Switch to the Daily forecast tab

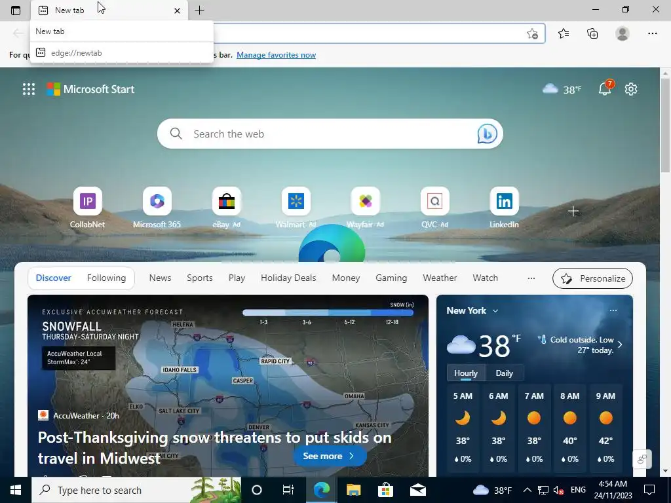click(x=504, y=373)
